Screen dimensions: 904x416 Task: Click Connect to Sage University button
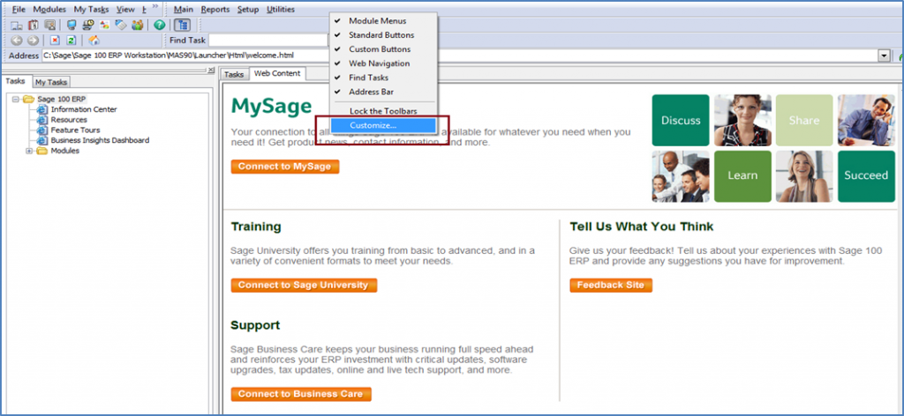[304, 285]
